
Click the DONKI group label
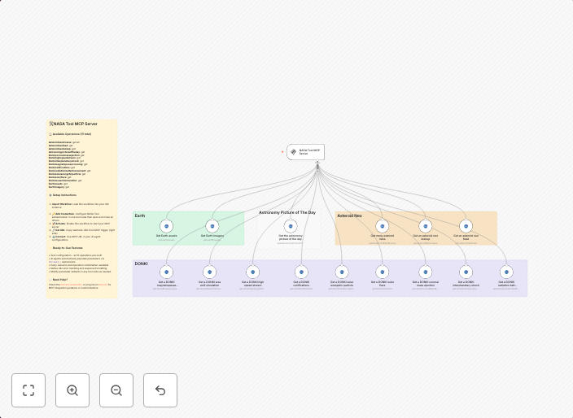pos(142,263)
